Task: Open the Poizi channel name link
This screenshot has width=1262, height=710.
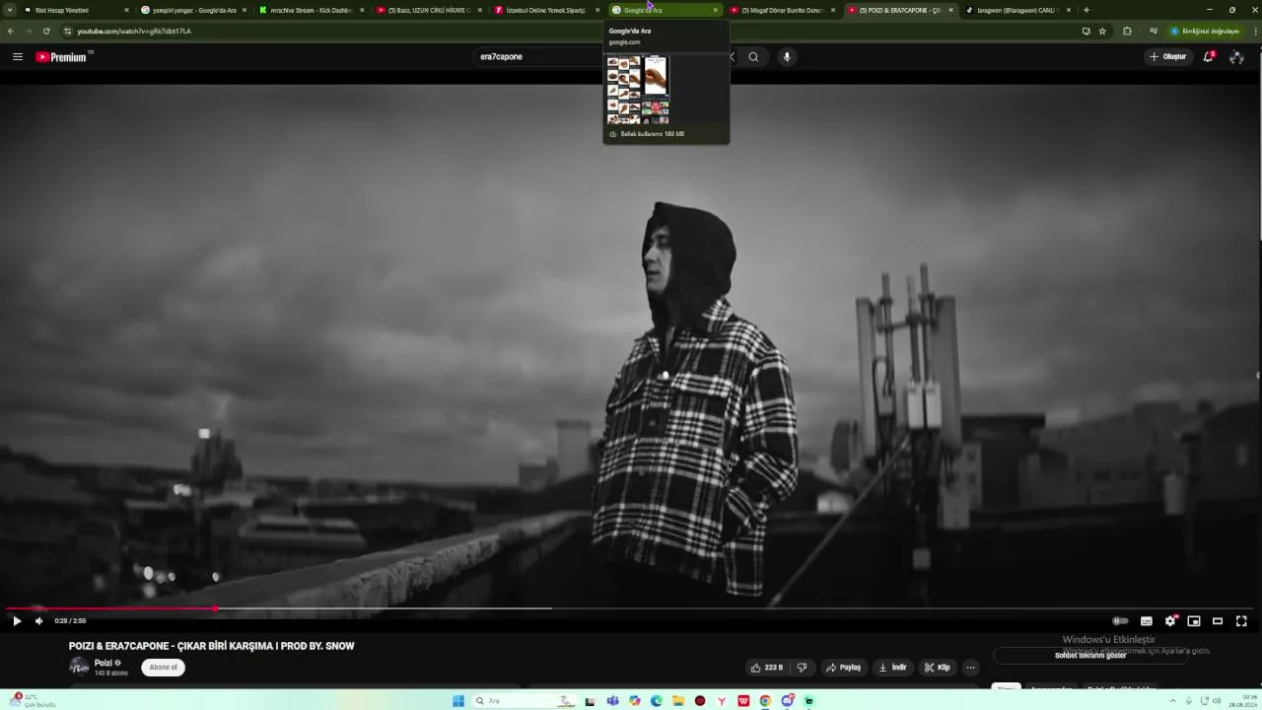Action: [x=103, y=663]
